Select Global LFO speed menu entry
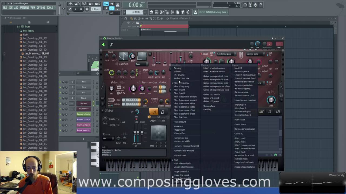Screen dimensions: 346x194 click(x=211, y=98)
